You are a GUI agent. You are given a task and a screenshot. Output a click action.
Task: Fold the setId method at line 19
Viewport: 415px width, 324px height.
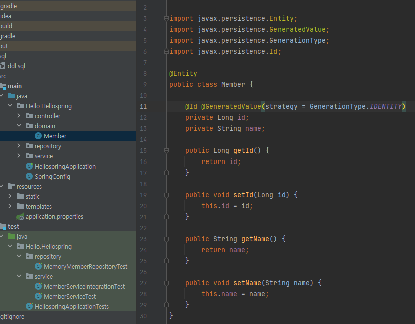pyautogui.click(x=166, y=195)
